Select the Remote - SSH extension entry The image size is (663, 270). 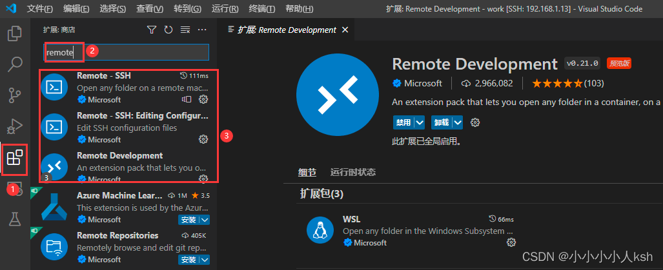(x=125, y=88)
